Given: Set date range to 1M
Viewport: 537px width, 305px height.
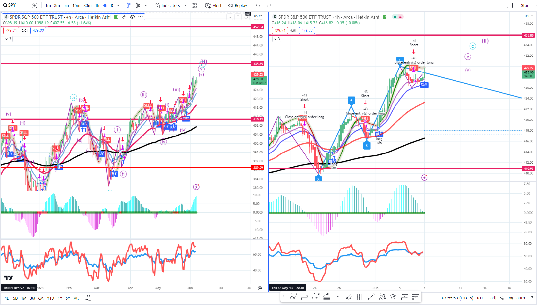Looking at the screenshot, I should (x=24, y=298).
